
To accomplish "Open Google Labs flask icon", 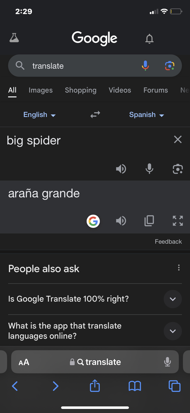I will click(14, 38).
